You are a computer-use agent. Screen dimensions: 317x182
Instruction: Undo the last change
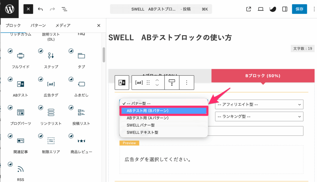coord(41,9)
